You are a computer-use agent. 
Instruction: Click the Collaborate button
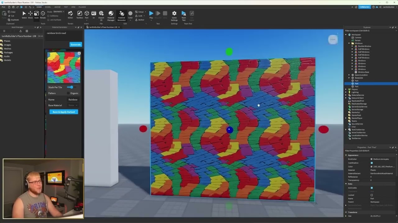click(x=364, y=7)
